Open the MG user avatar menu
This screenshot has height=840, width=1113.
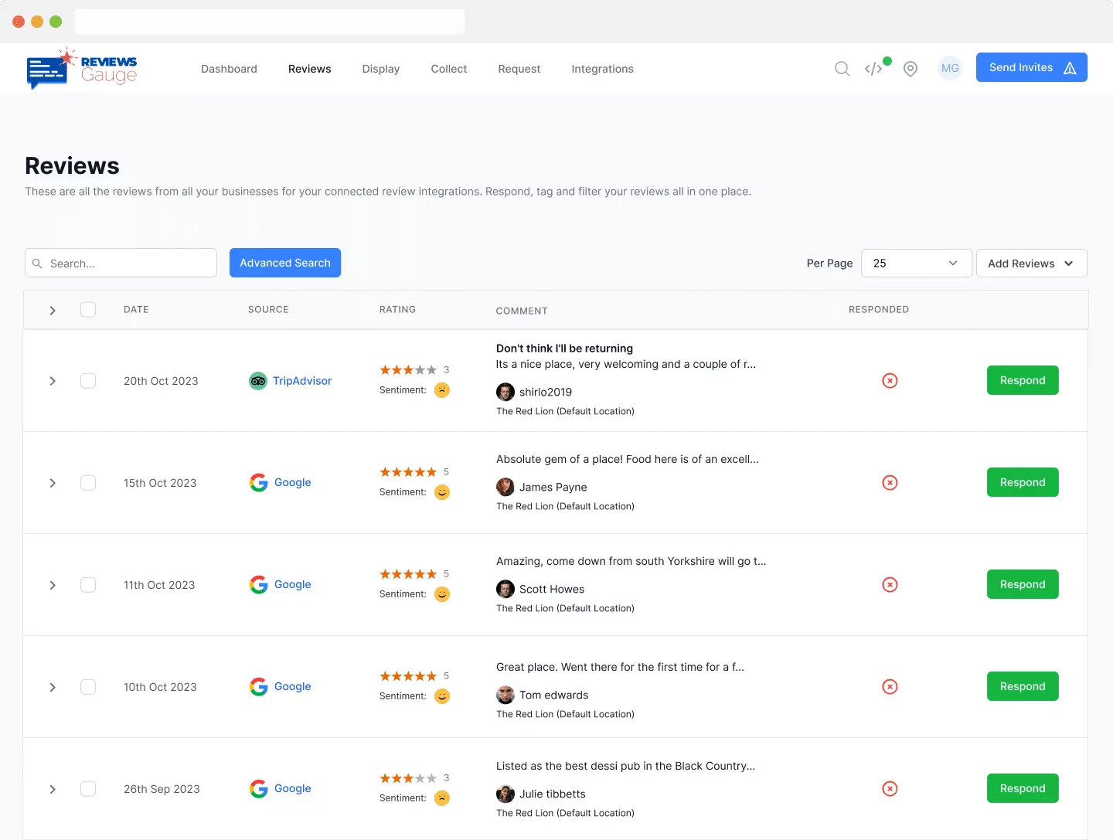950,68
